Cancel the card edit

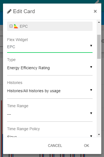(x=55, y=146)
